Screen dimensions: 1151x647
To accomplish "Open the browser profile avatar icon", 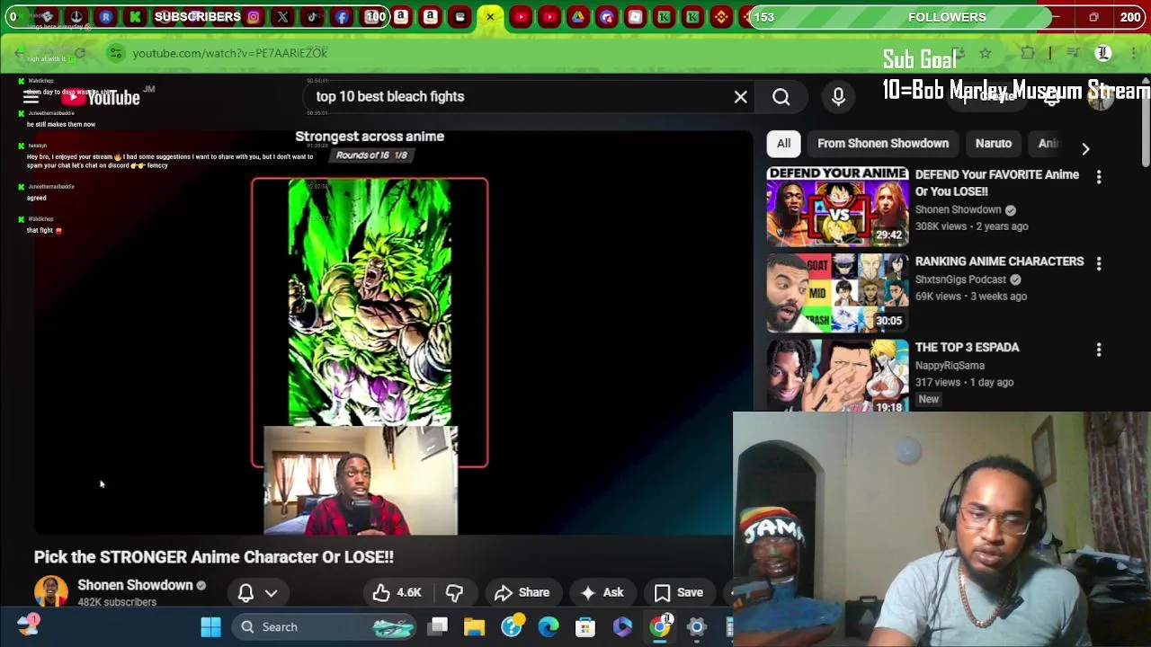I will [1102, 53].
